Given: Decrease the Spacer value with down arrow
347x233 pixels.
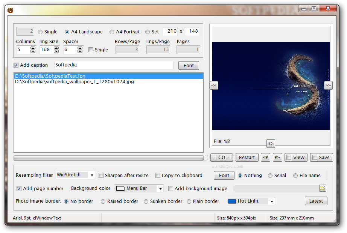Looking at the screenshot, I should pyautogui.click(x=80, y=51).
